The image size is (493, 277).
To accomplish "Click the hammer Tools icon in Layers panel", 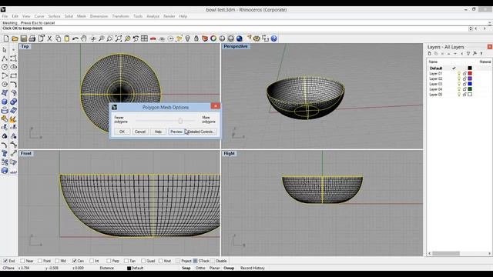I will 475,54.
